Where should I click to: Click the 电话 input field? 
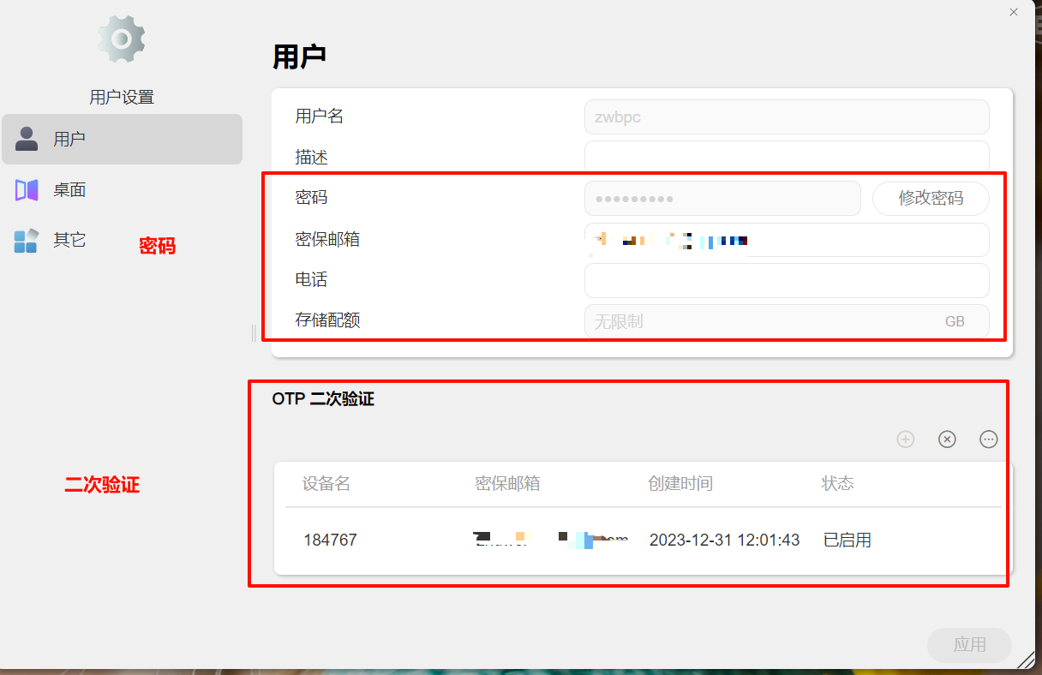click(786, 280)
